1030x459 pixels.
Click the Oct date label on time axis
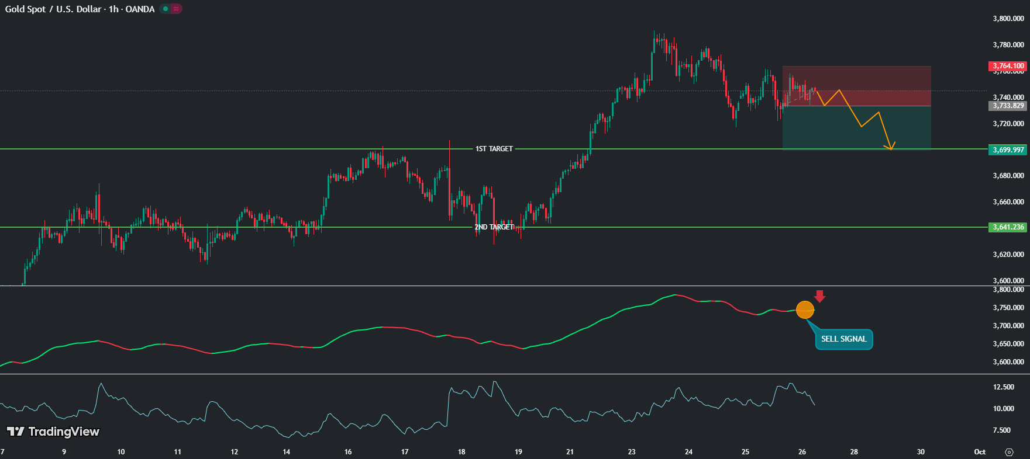980,452
